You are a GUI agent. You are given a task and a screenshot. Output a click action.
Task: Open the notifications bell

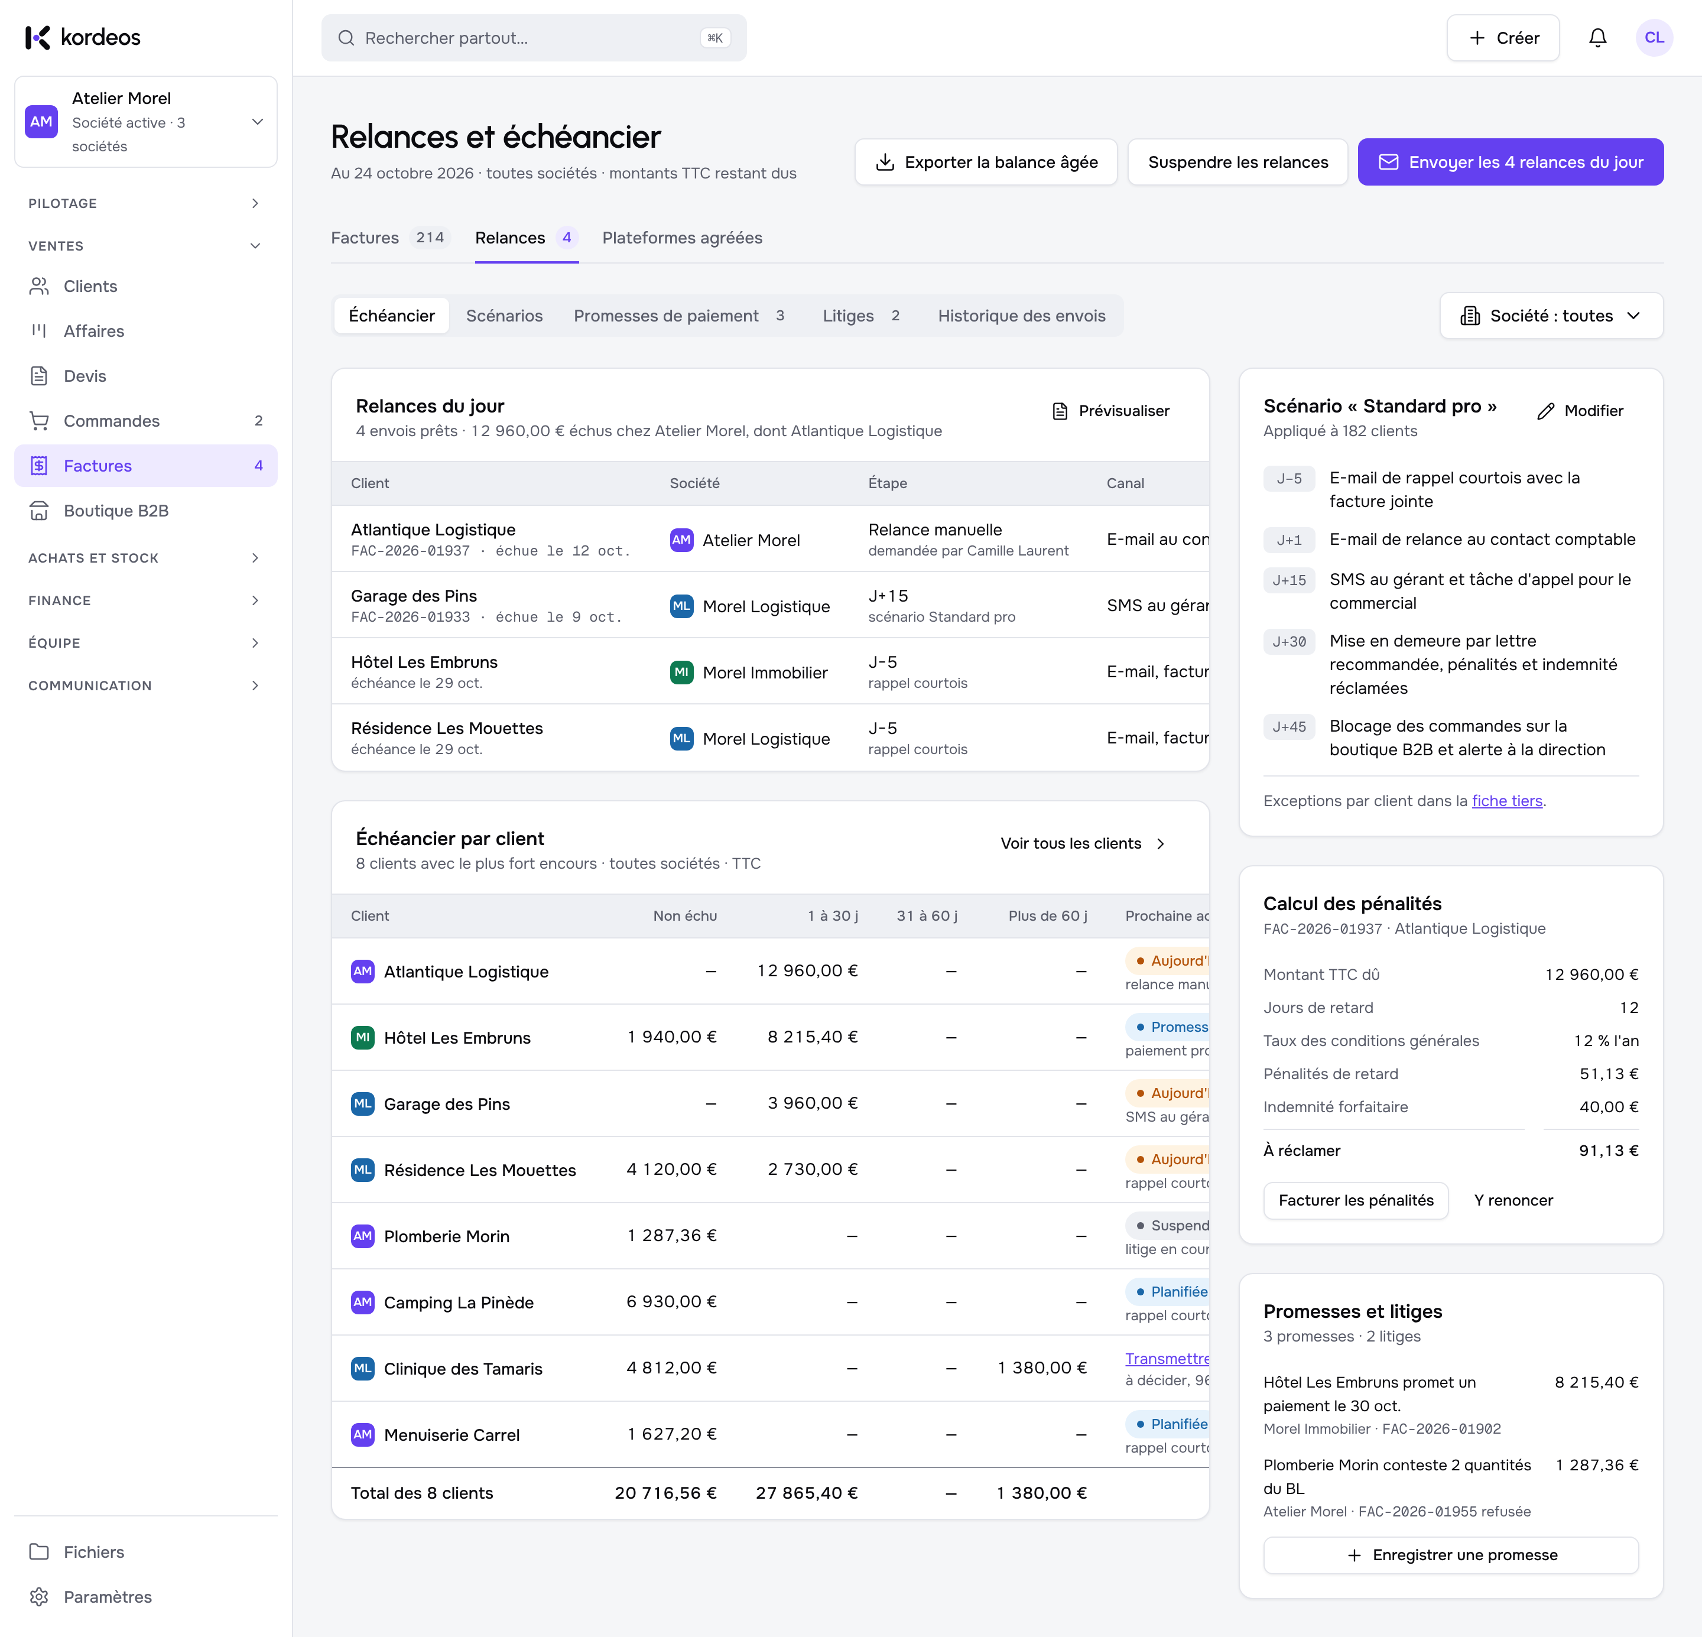tap(1597, 37)
